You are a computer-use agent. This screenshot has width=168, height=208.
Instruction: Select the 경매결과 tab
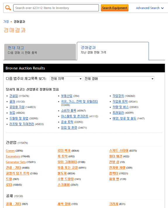(x=113, y=51)
